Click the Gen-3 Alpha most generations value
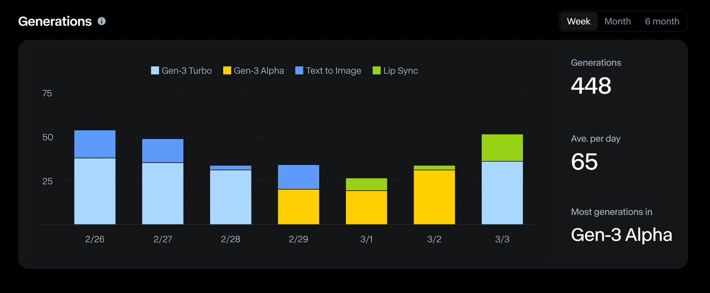The height and width of the screenshot is (293, 710). coord(622,235)
